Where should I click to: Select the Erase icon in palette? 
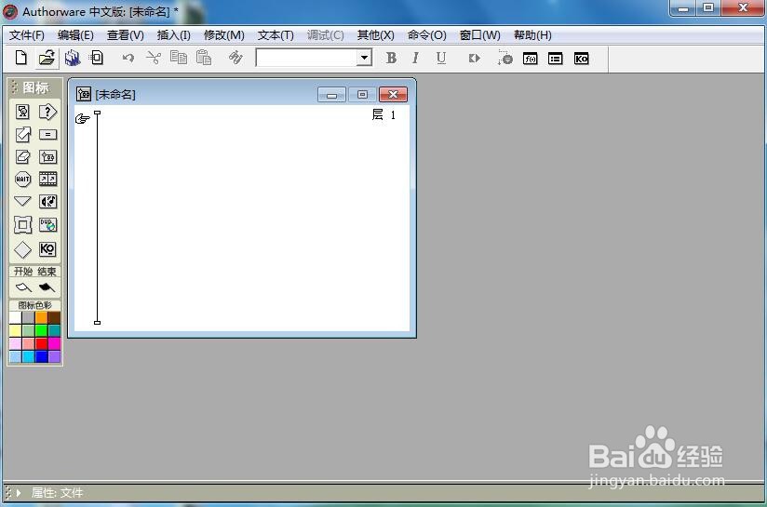click(22, 157)
